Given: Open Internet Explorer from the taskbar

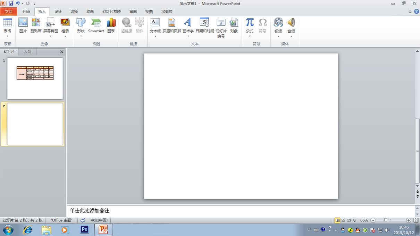Looking at the screenshot, I should pyautogui.click(x=27, y=230).
